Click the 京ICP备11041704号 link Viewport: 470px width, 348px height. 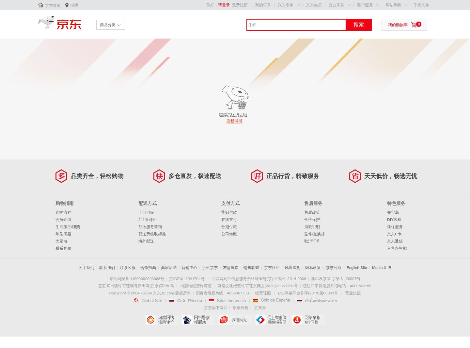coord(187,279)
